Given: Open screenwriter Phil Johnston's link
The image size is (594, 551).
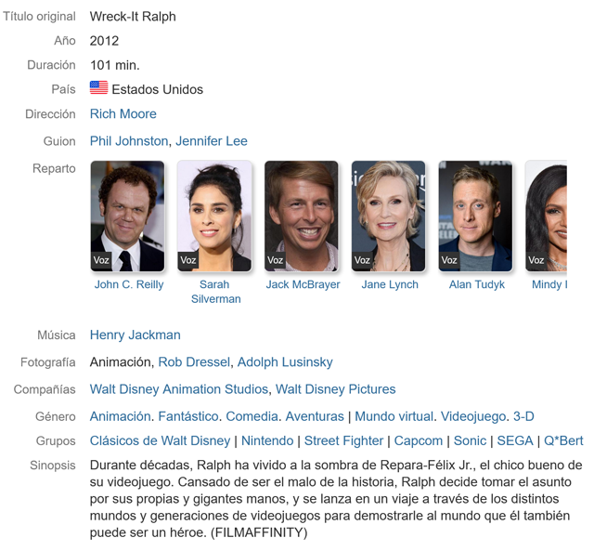Looking at the screenshot, I should [129, 141].
